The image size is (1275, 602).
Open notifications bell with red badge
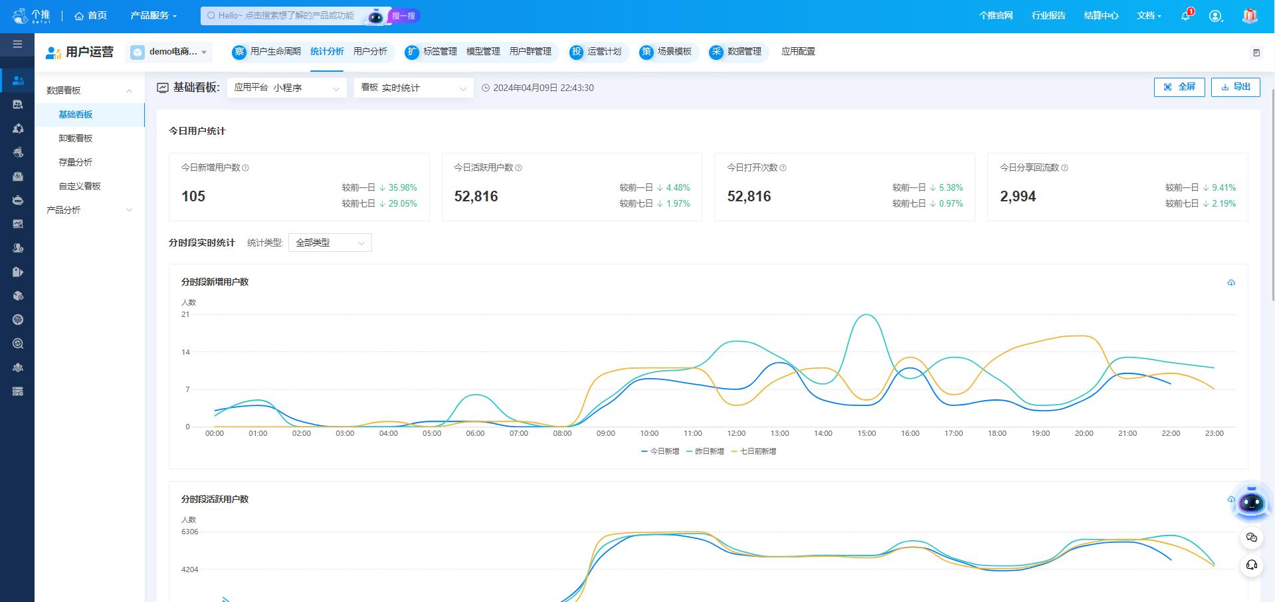[1186, 15]
